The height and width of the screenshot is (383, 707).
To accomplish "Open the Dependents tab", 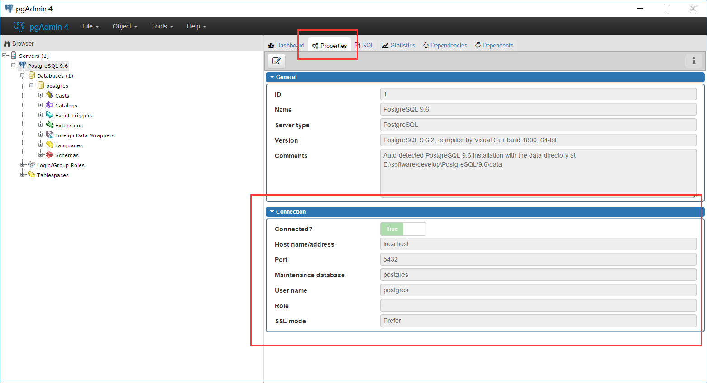I will coord(494,45).
